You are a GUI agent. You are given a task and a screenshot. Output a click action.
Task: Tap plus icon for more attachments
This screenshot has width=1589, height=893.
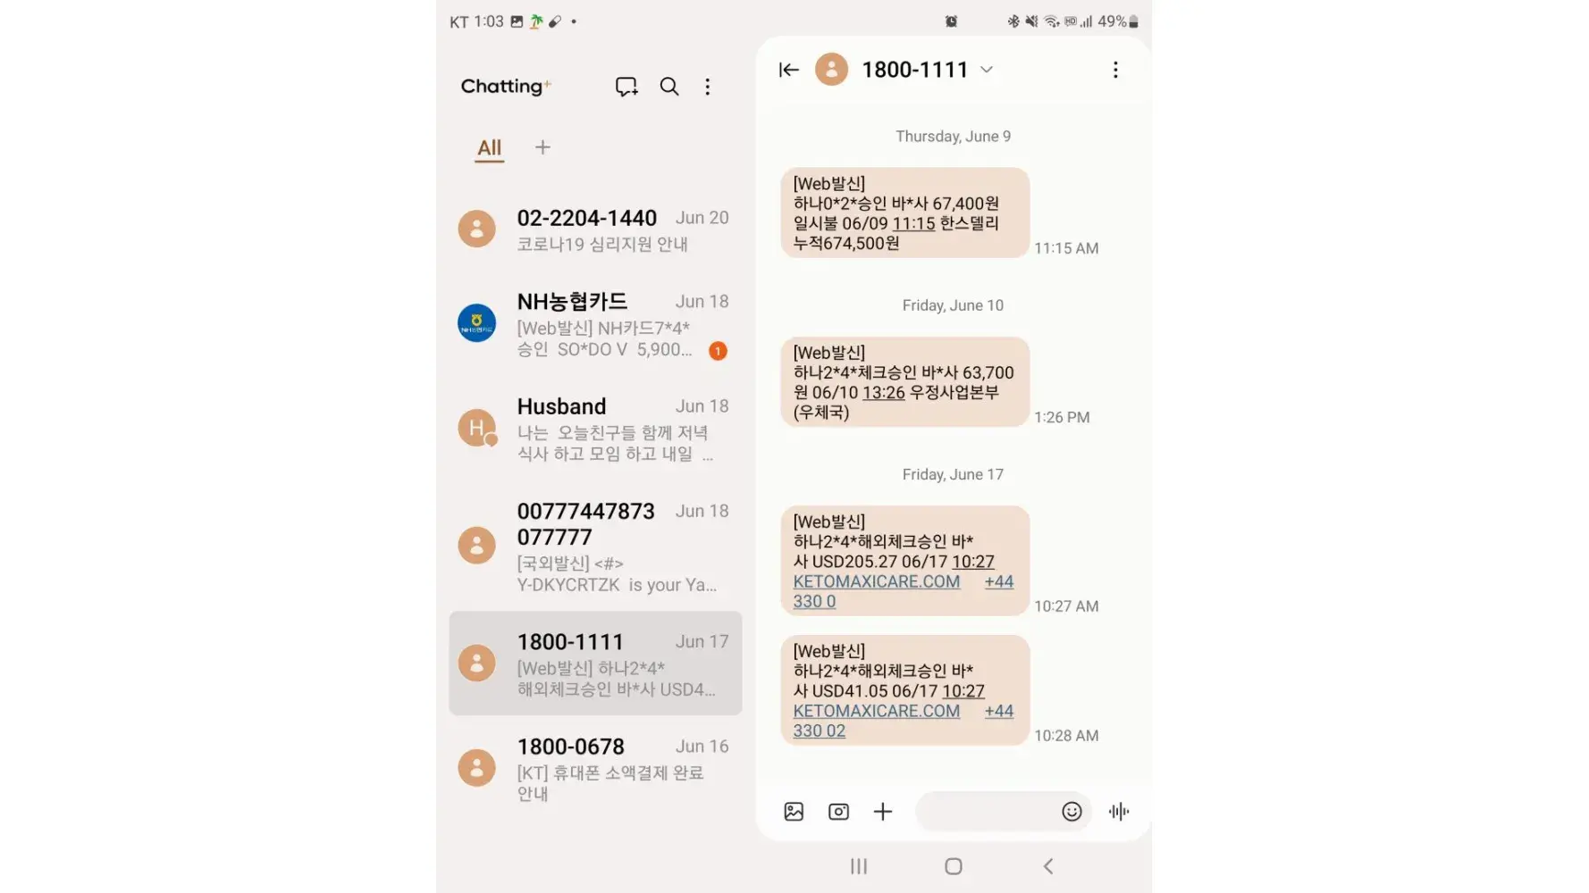click(883, 812)
